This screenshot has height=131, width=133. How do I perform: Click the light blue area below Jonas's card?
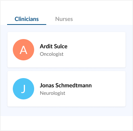tap(66, 111)
